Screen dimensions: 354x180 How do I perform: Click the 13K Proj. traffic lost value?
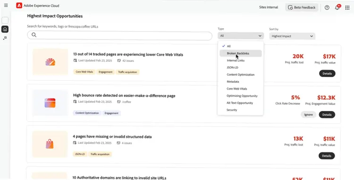click(298, 139)
